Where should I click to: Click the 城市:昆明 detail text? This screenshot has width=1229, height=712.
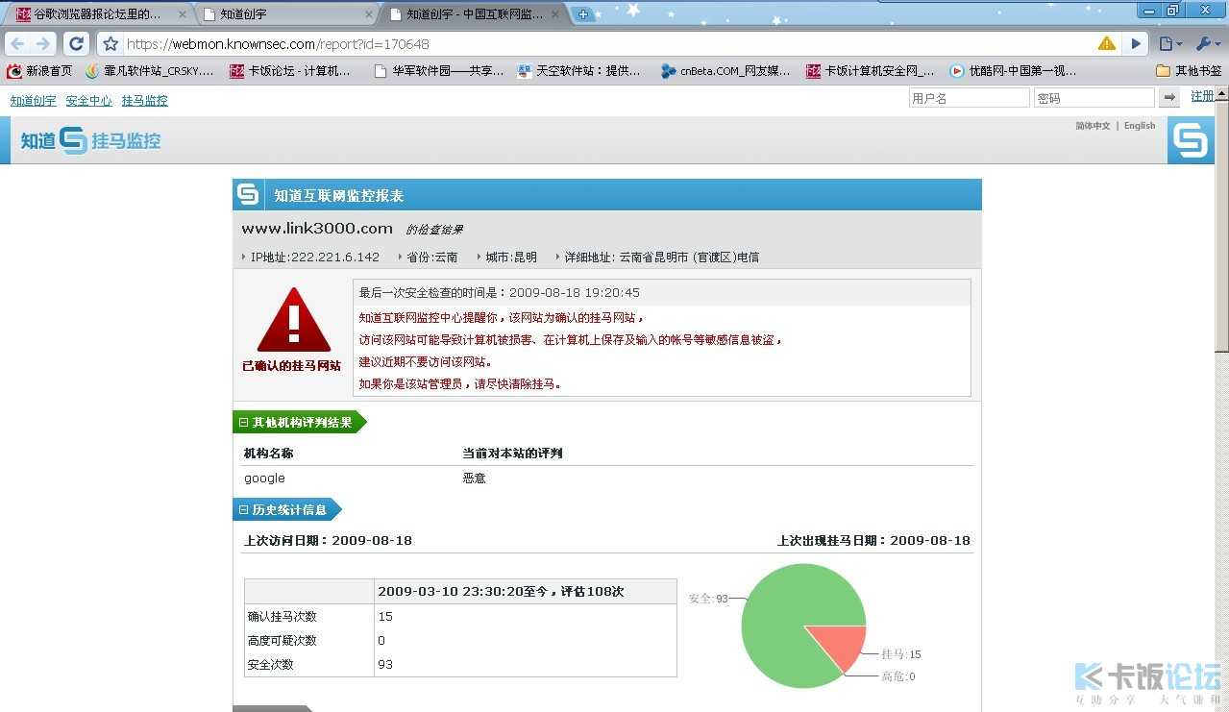(511, 258)
